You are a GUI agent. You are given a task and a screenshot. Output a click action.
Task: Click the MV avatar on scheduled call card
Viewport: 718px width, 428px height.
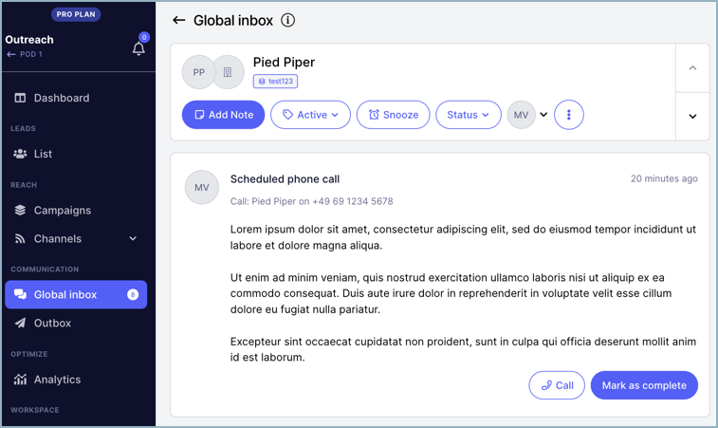point(201,187)
